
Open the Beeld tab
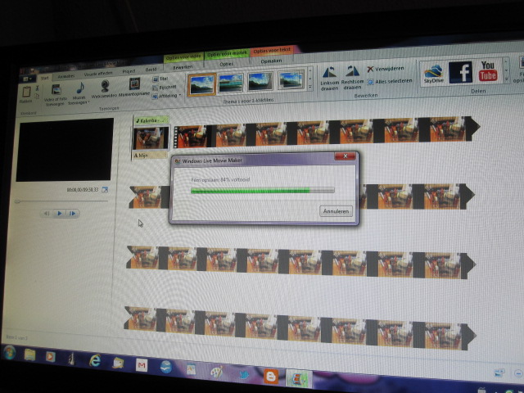pyautogui.click(x=151, y=70)
